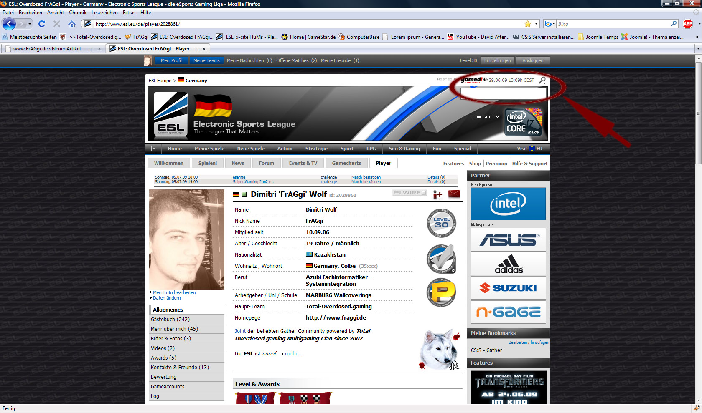The height and width of the screenshot is (413, 702).
Task: Click the Meine Teams button
Action: (x=206, y=60)
